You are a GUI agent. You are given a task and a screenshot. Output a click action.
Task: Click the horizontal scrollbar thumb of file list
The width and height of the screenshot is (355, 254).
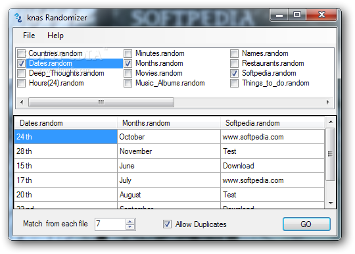coord(101,102)
